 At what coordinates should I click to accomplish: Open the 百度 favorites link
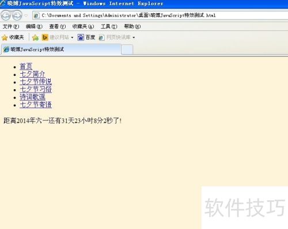coord(86,37)
